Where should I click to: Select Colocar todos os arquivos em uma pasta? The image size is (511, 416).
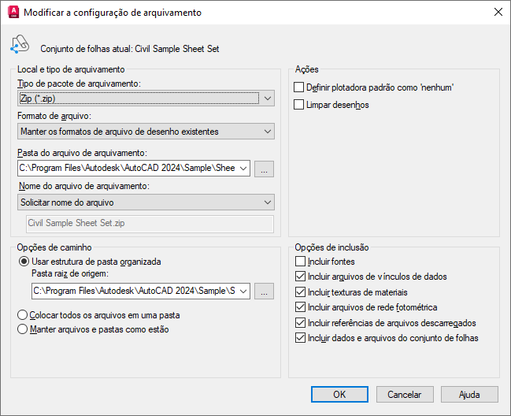click(x=25, y=314)
